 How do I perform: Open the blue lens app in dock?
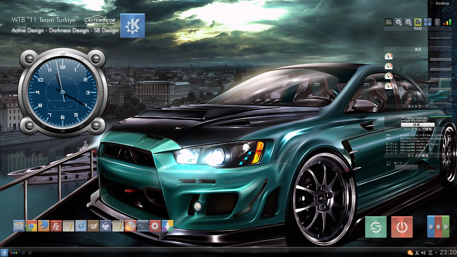(x=81, y=226)
